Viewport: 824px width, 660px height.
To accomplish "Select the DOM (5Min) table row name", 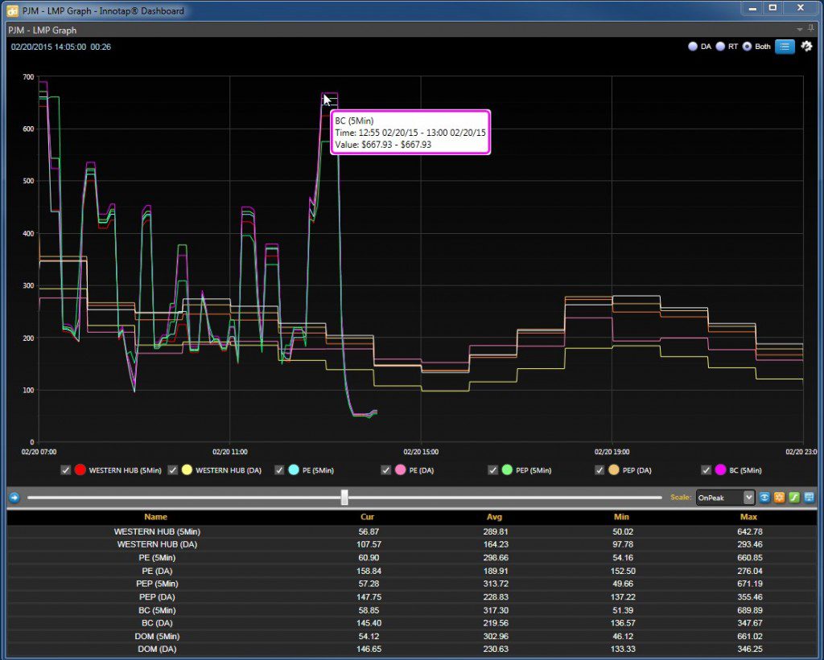I will click(157, 637).
